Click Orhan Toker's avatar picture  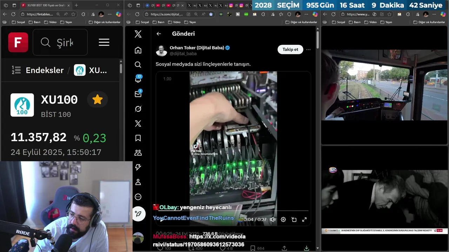[x=161, y=50]
